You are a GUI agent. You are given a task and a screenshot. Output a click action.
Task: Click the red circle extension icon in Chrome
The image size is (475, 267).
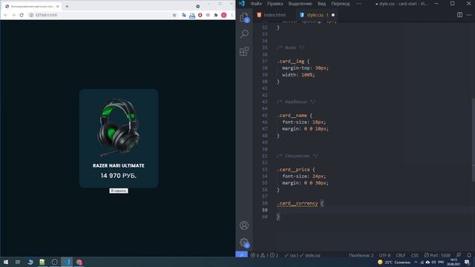[200, 15]
